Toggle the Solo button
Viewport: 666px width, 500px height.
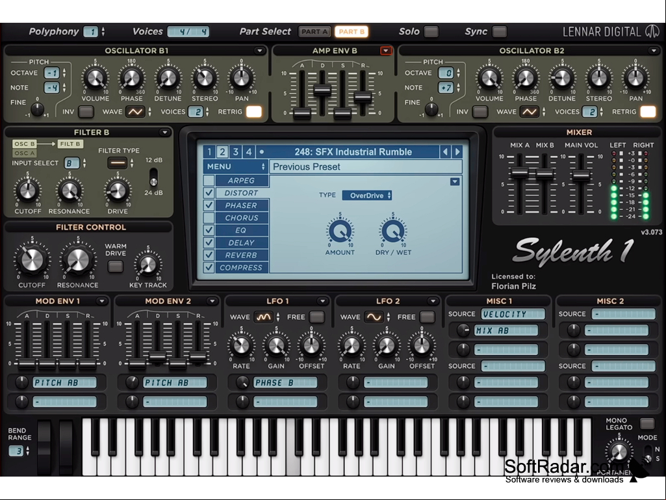(431, 31)
